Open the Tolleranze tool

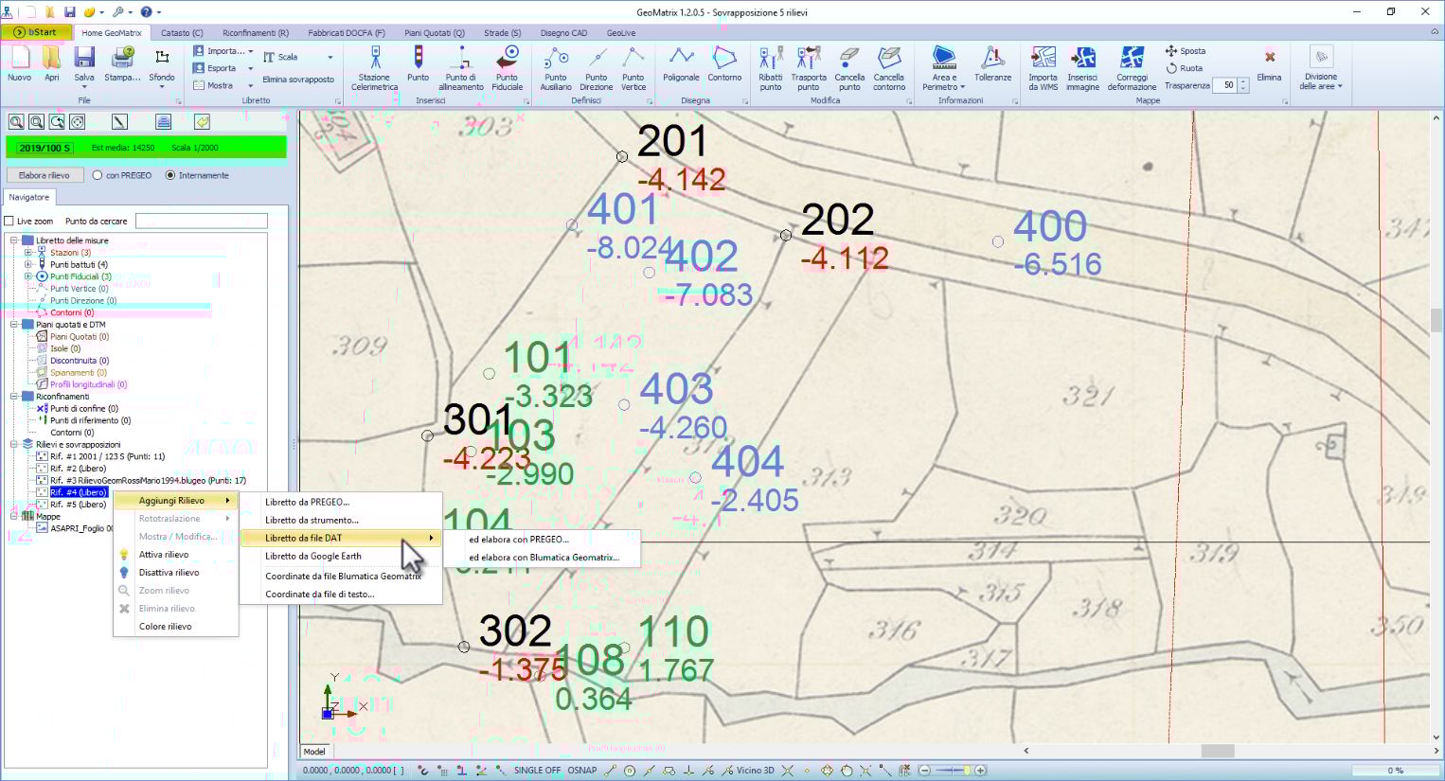992,66
